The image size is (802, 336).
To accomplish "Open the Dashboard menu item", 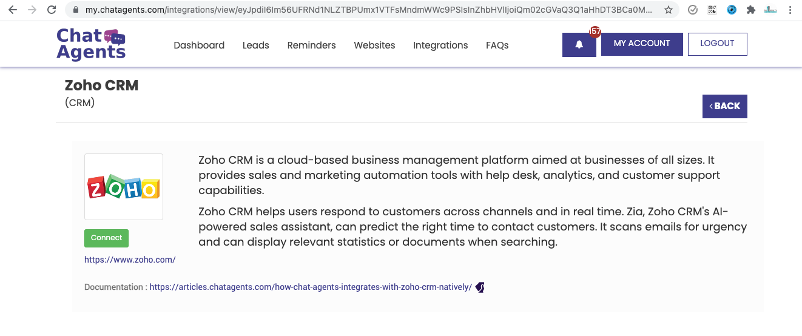I will tap(199, 45).
